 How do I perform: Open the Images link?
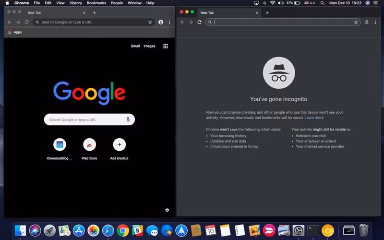(149, 46)
